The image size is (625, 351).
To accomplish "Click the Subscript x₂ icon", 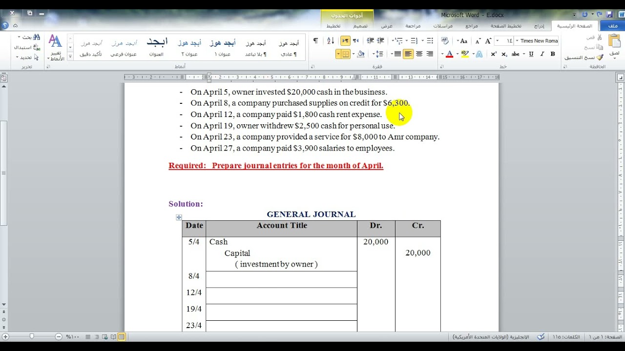I will tap(504, 54).
